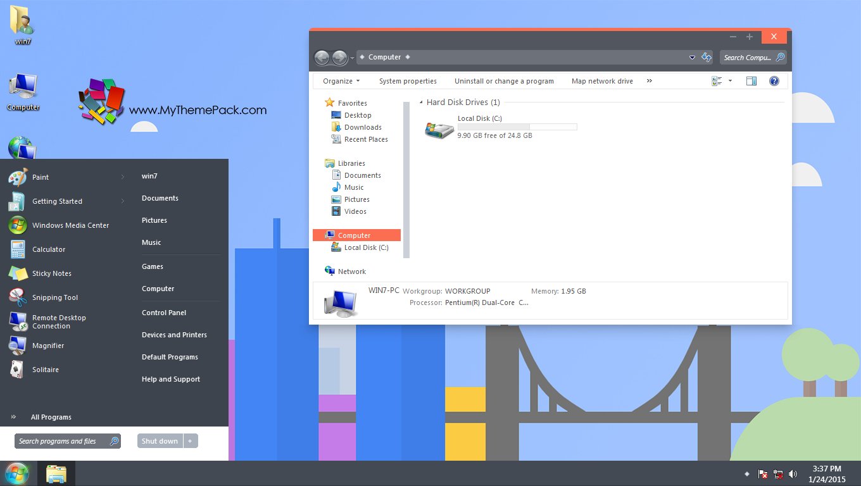
Task: Open Windows Explorer from the taskbar
Action: point(56,473)
